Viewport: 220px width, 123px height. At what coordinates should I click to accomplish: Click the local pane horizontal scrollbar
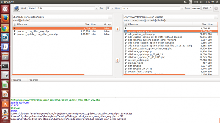[x=48, y=74]
